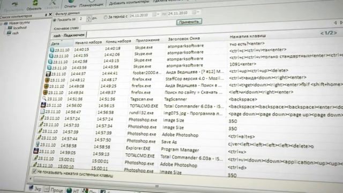Click the rash computer icon
This screenshot has height=193, width=343.
pyautogui.click(x=9, y=33)
